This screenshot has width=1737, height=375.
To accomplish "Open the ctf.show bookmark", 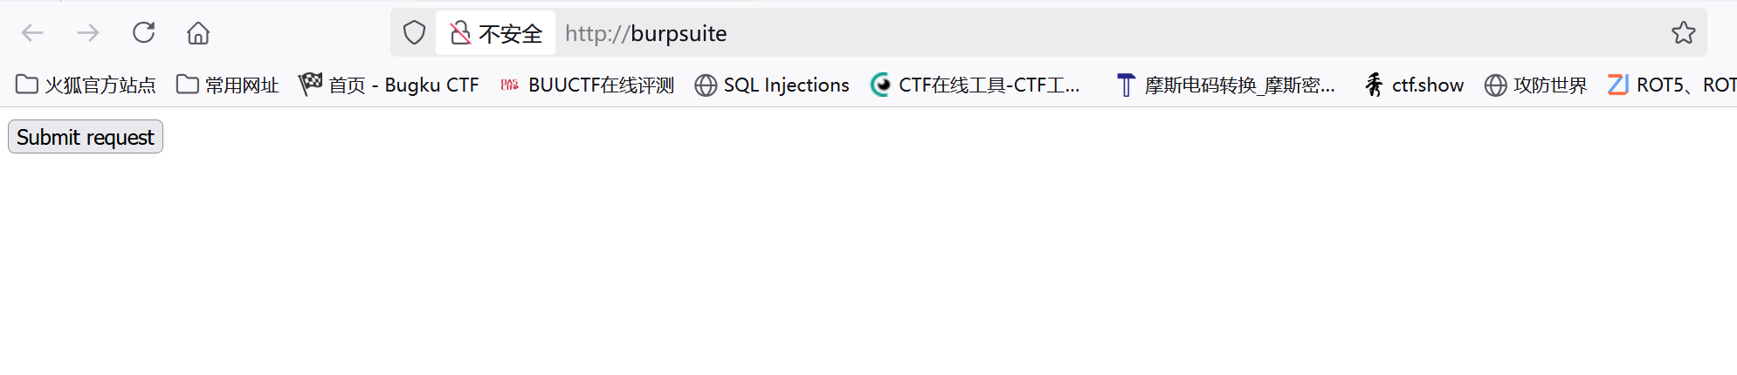I will click(1414, 85).
